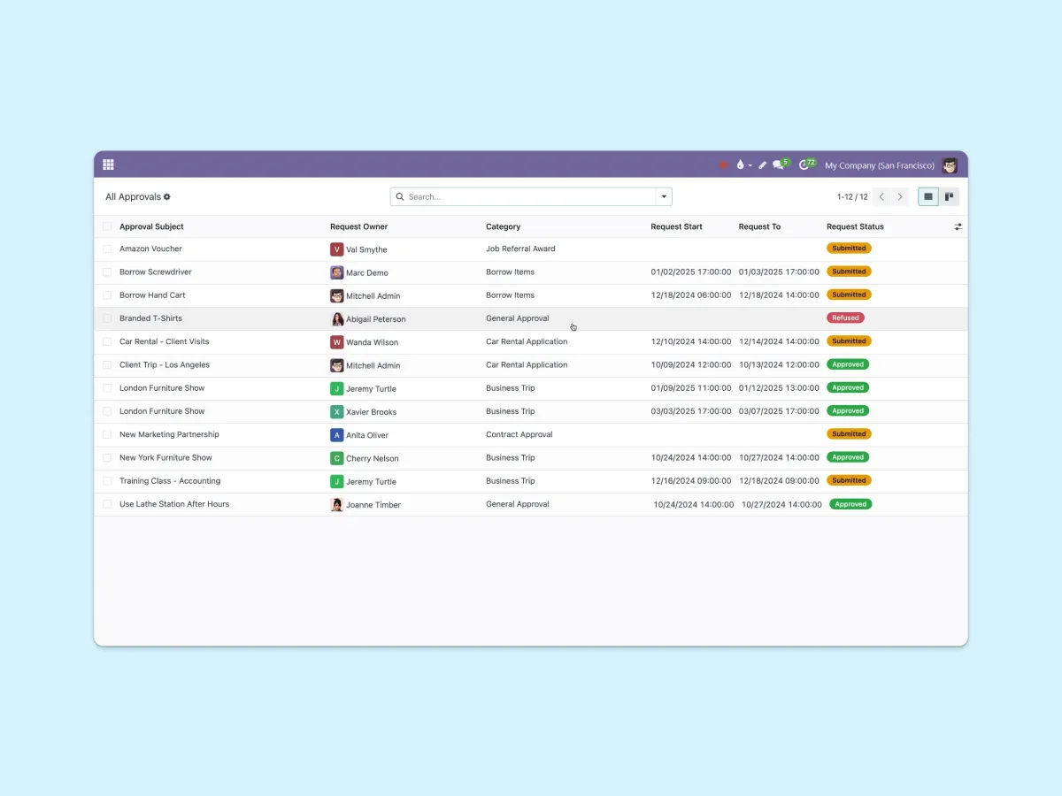
Task: Select the list view icon
Action: click(927, 197)
